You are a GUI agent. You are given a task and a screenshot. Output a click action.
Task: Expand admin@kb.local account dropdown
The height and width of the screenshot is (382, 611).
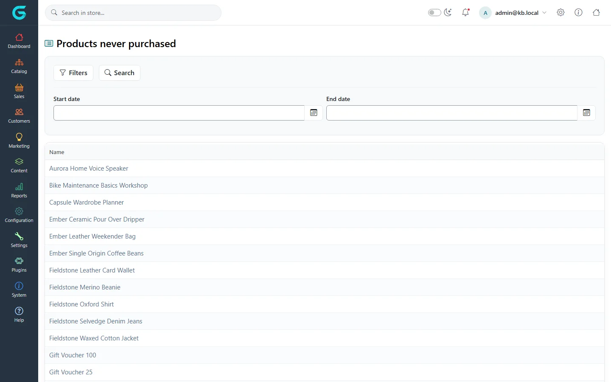[513, 13]
